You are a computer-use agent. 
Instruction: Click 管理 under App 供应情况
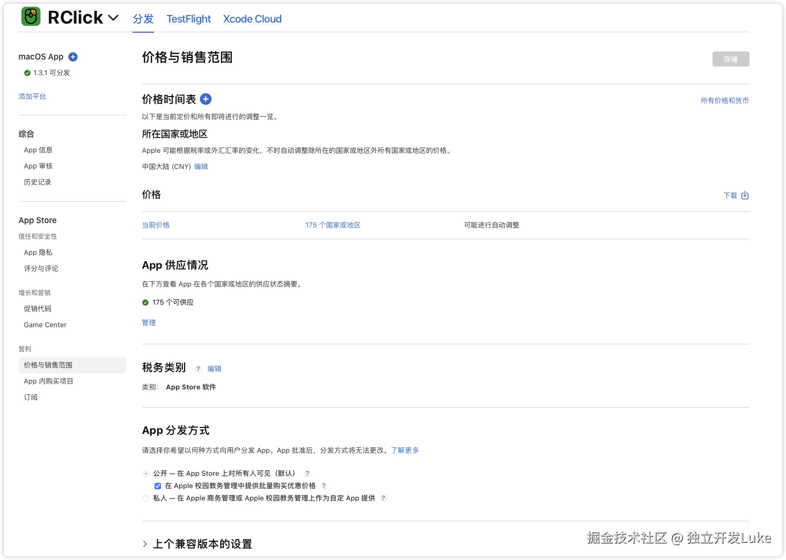[x=149, y=323]
